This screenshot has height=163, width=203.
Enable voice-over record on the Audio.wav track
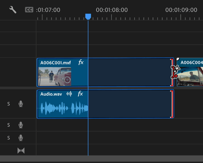(21, 104)
